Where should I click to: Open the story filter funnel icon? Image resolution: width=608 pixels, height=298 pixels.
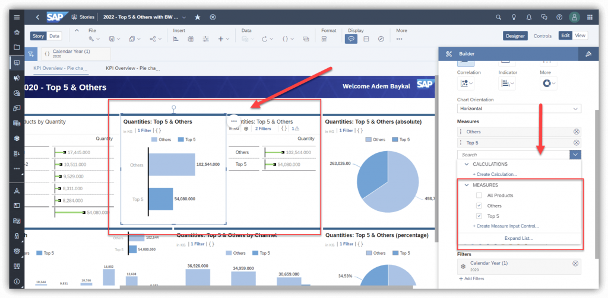(31, 54)
